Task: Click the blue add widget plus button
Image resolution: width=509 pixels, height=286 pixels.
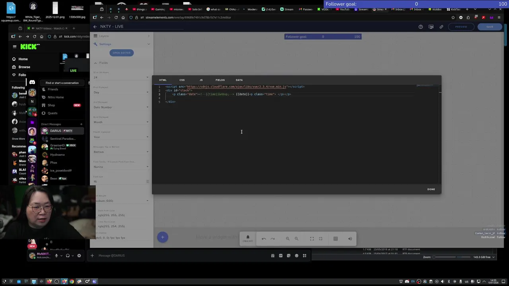Action: tap(162, 237)
